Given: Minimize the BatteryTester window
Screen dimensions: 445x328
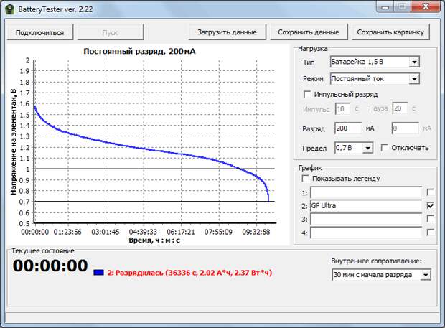Looking at the screenshot, I should (x=385, y=6).
